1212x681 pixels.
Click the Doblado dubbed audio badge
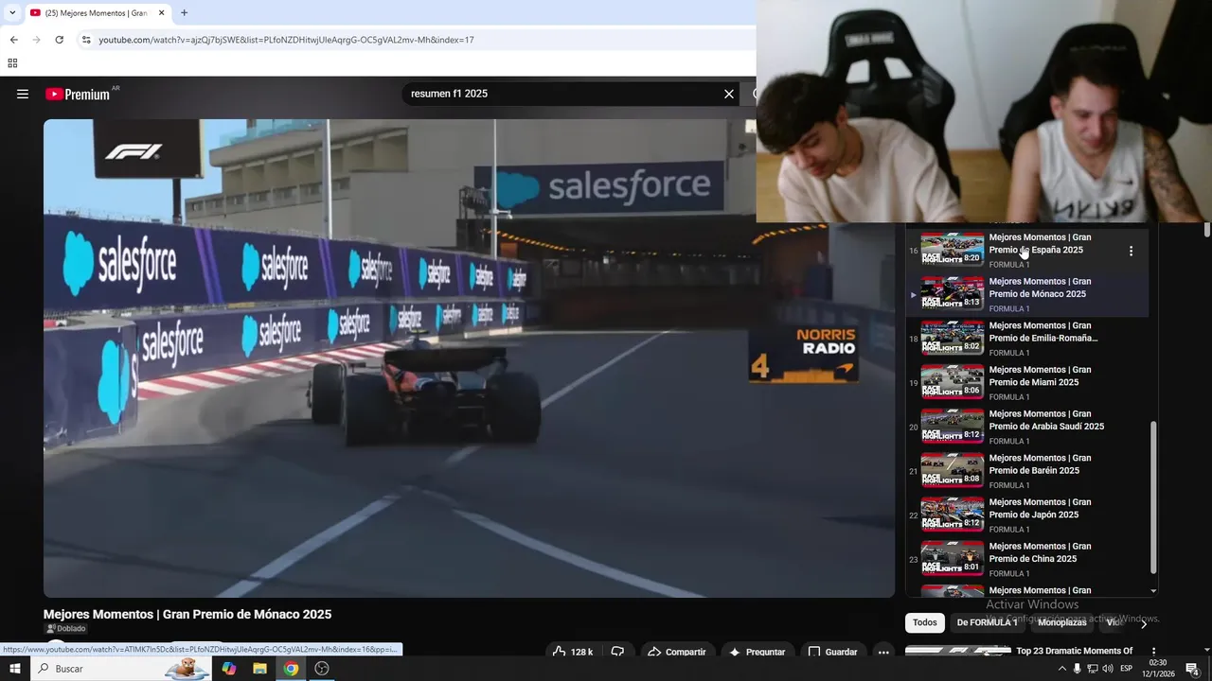66,628
